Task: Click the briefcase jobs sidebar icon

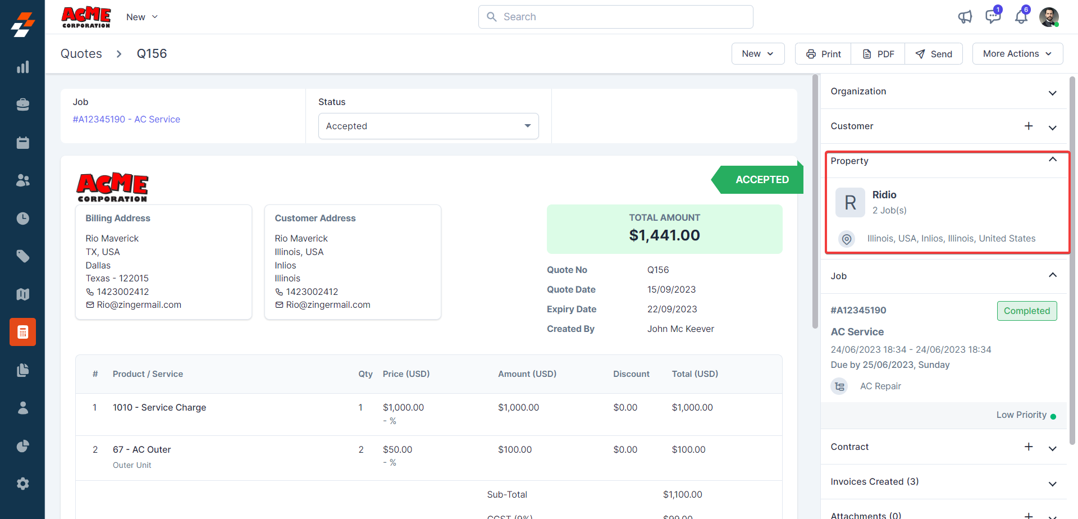Action: coord(22,105)
